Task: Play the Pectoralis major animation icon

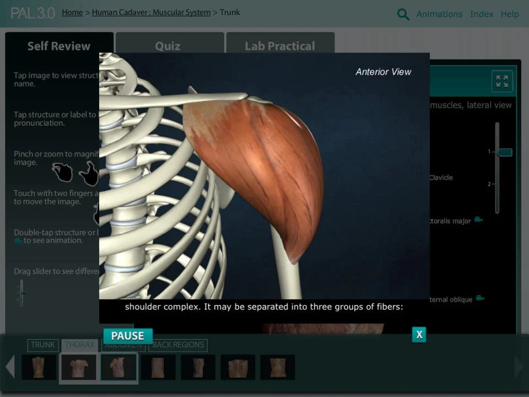Action: coord(478,220)
